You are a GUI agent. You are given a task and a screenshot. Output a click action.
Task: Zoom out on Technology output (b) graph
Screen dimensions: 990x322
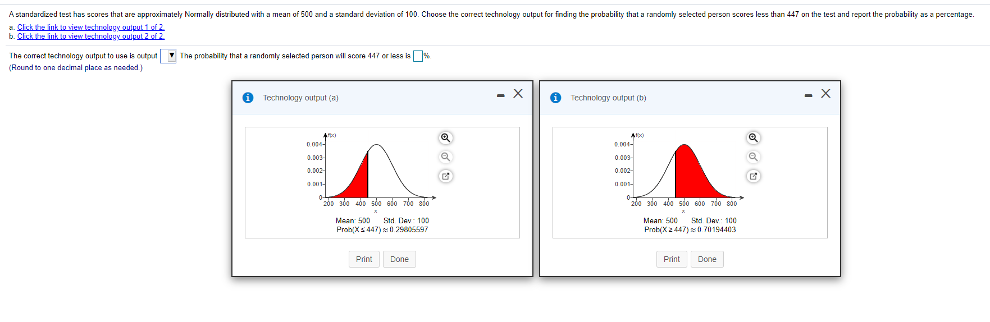tap(753, 157)
